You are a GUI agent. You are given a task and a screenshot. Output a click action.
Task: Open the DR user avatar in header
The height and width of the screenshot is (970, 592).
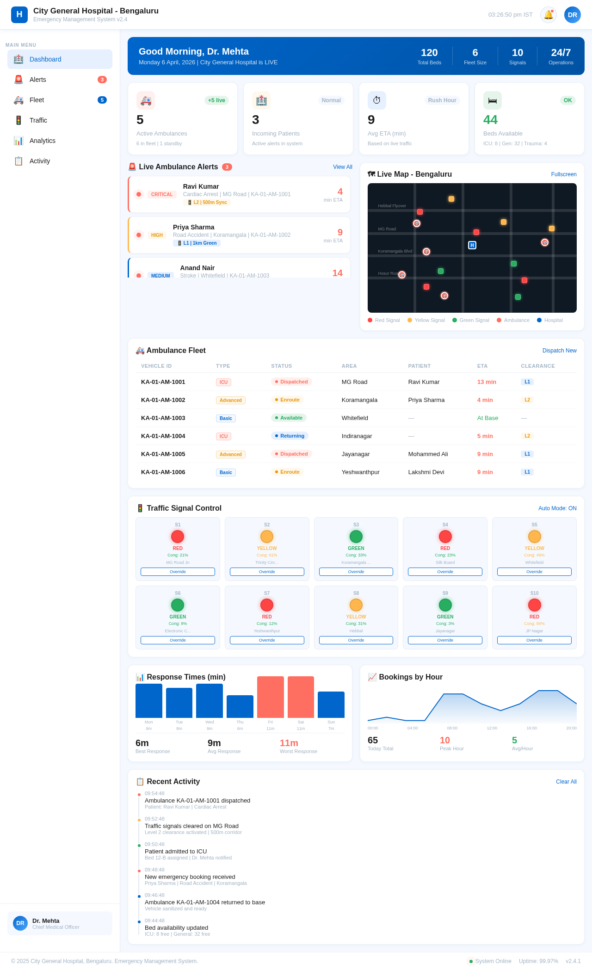[573, 15]
